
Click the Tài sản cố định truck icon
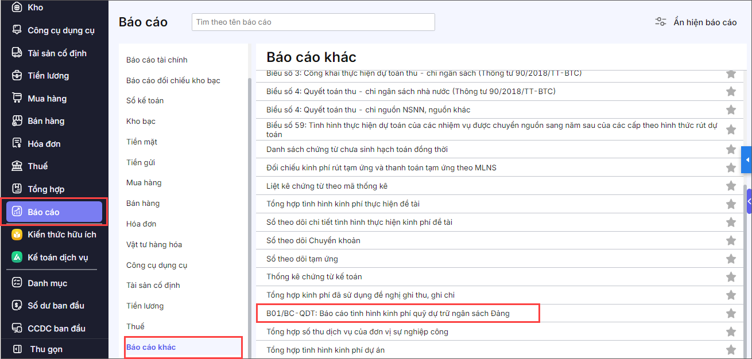pyautogui.click(x=17, y=53)
